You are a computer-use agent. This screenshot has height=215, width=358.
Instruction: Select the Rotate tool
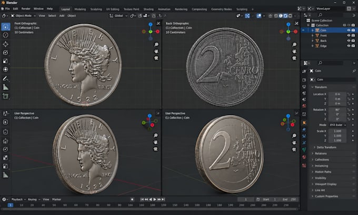5,53
